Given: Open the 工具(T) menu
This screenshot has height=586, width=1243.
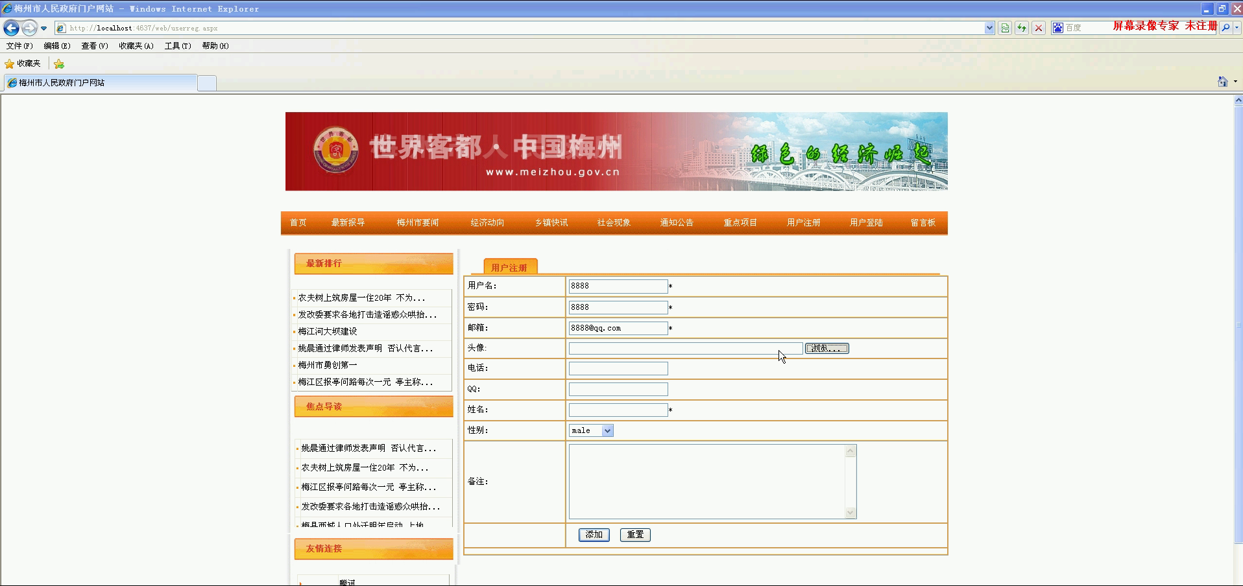Looking at the screenshot, I should [178, 46].
